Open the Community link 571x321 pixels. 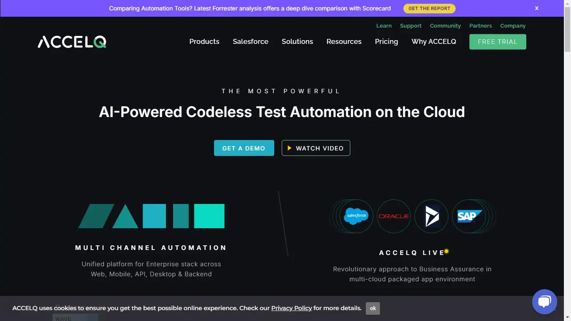[445, 25]
